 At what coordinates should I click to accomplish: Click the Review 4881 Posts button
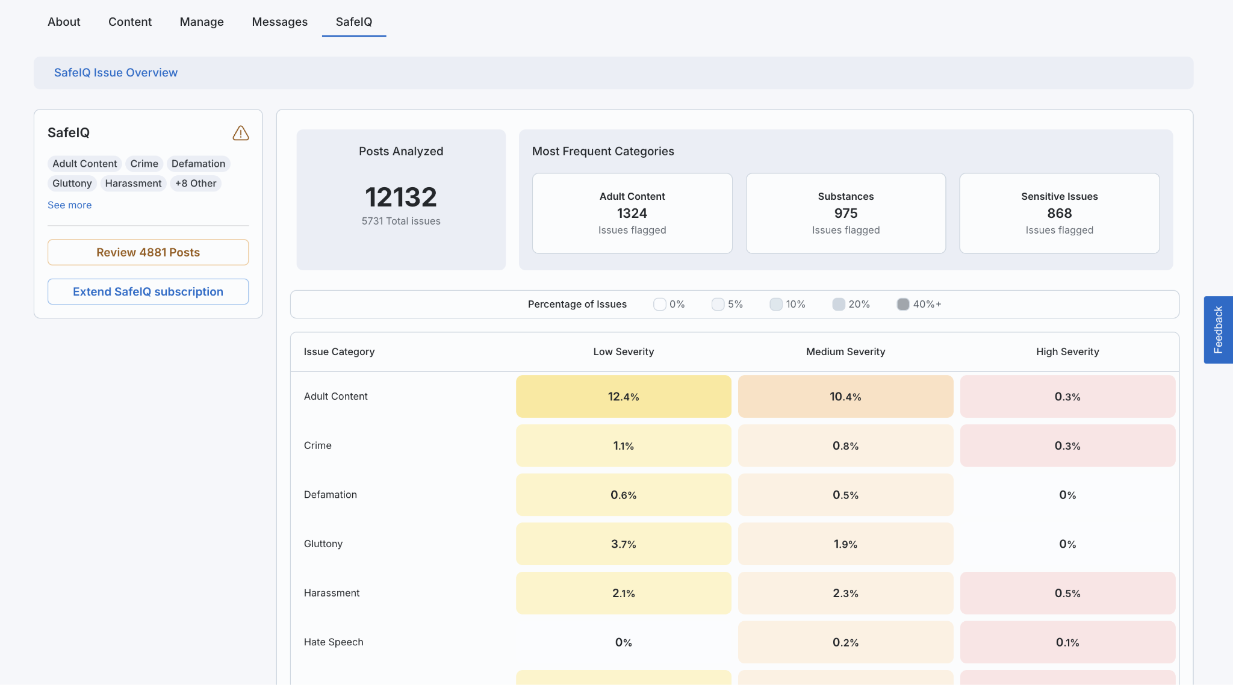click(148, 252)
